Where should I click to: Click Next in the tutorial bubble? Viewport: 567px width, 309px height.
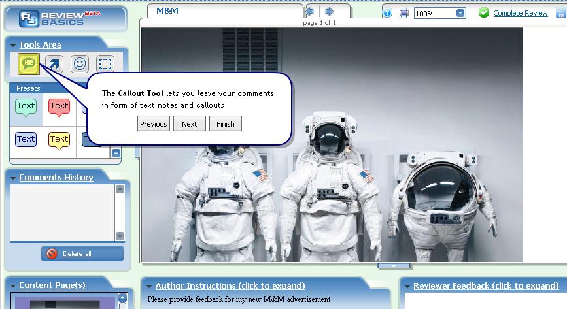click(190, 123)
